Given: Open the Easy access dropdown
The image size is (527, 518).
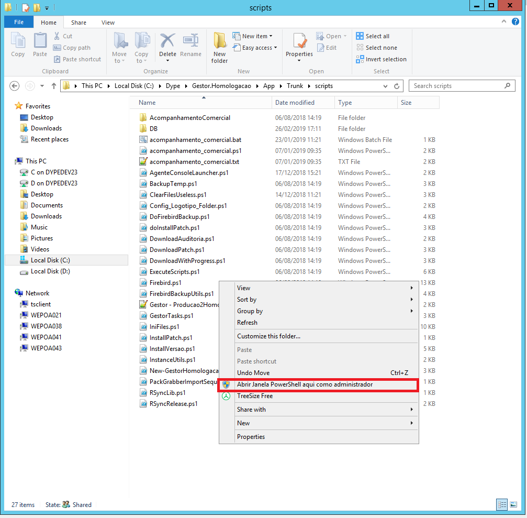Looking at the screenshot, I should click(x=255, y=48).
